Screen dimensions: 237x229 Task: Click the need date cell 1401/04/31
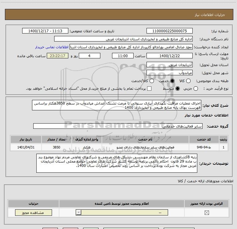click(x=26, y=147)
